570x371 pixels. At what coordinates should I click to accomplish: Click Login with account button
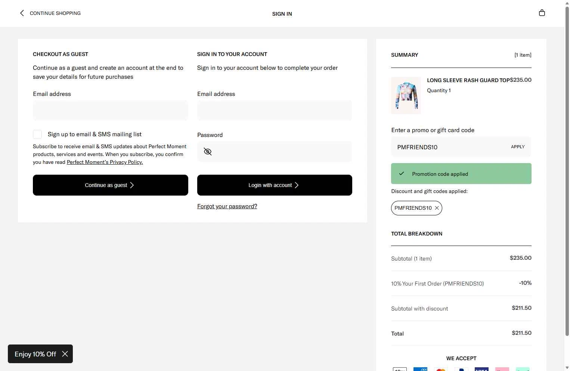coord(275,185)
